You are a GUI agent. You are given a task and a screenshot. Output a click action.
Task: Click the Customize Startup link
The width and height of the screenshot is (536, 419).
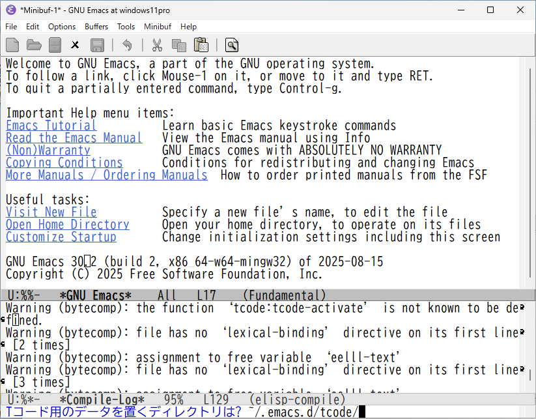61,237
